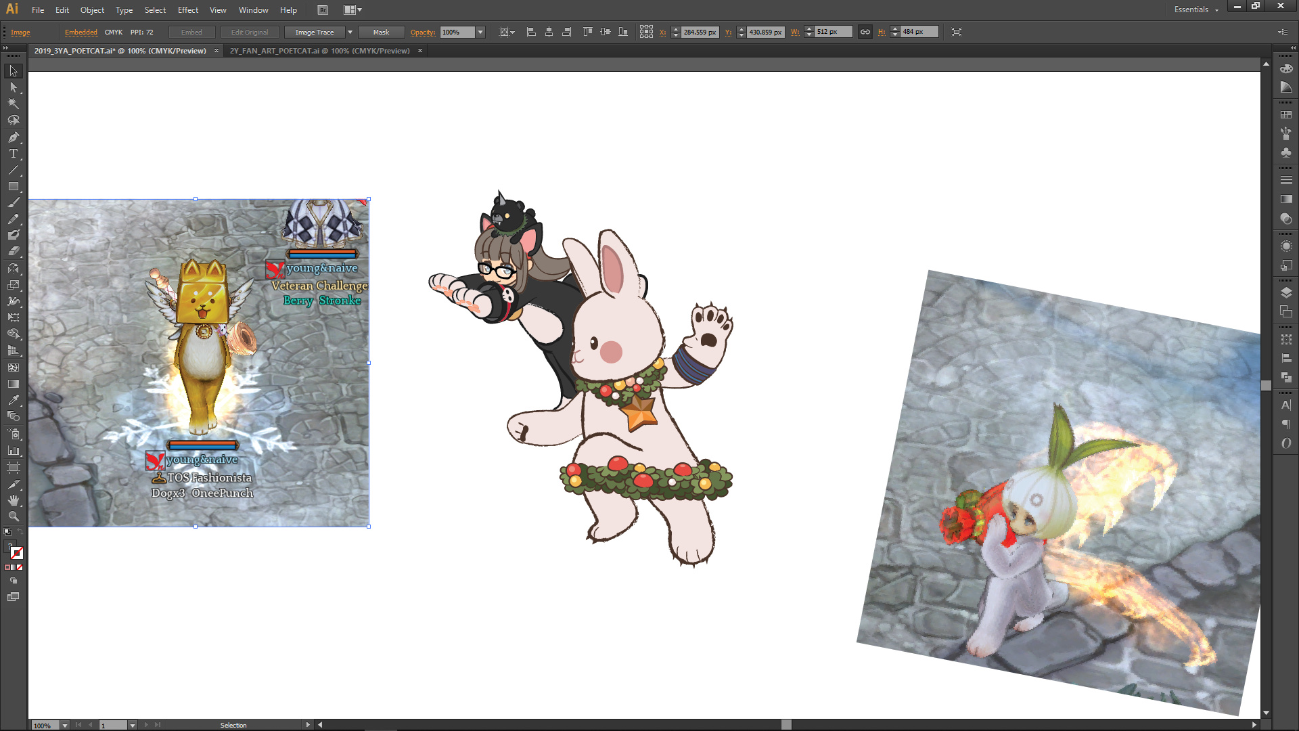Image resolution: width=1299 pixels, height=731 pixels.
Task: Switch to 2Y_FAN_ART_POETCAT.ai tab
Action: (319, 51)
